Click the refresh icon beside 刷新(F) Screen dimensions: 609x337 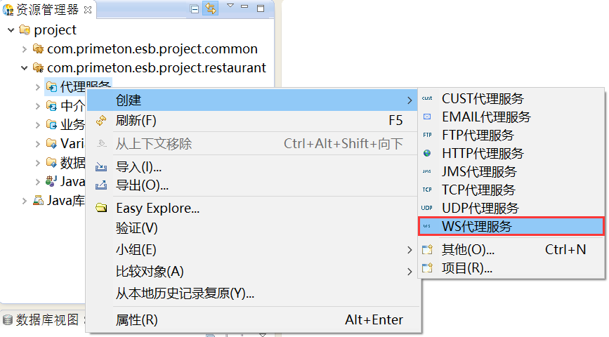(101, 121)
